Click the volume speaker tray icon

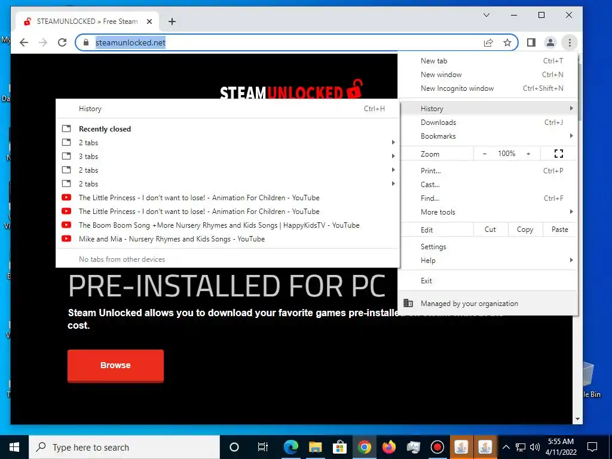[x=535, y=447]
